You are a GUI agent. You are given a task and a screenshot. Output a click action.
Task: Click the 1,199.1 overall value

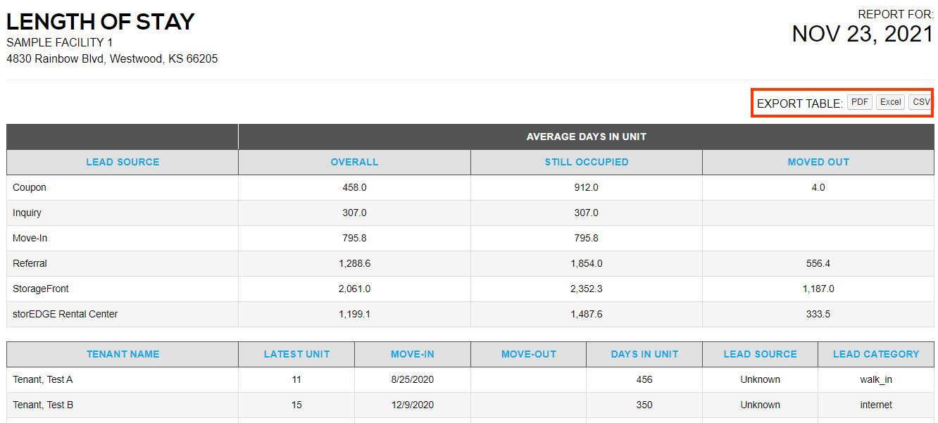[x=355, y=315]
